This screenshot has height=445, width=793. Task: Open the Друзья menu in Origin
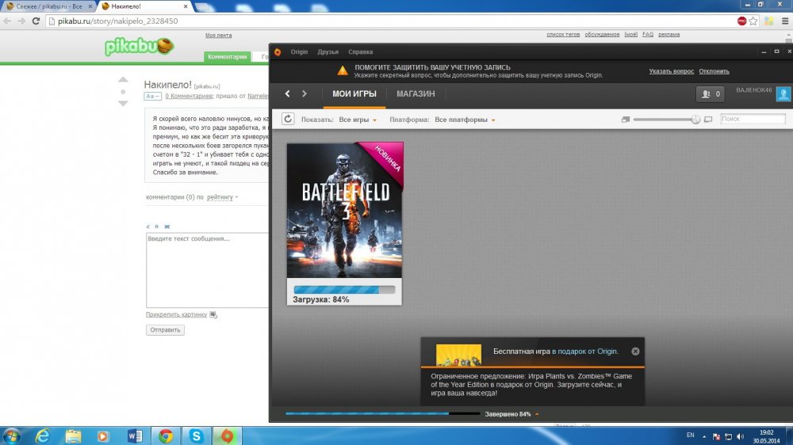pos(328,52)
